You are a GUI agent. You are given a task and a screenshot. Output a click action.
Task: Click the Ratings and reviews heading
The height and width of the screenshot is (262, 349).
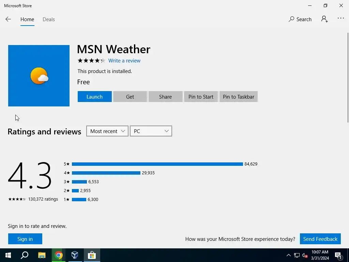[x=44, y=131]
